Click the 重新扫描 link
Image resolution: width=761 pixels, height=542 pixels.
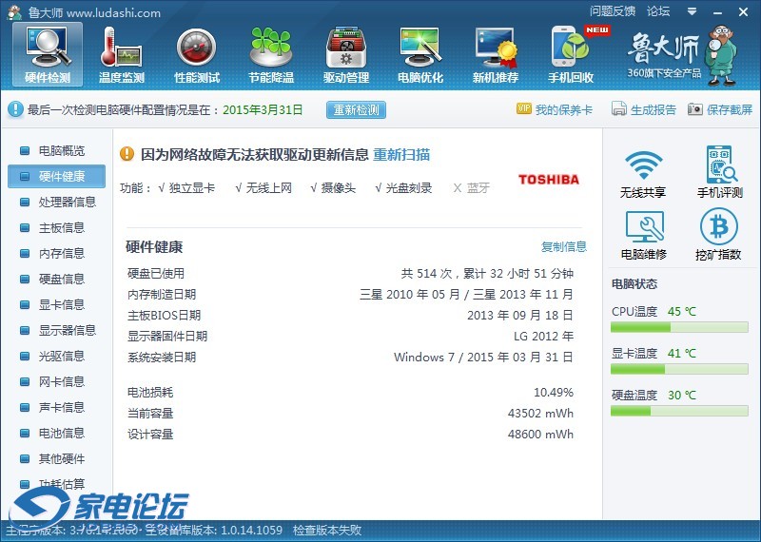tap(400, 154)
